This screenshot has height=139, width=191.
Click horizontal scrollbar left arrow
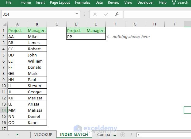point(139,135)
